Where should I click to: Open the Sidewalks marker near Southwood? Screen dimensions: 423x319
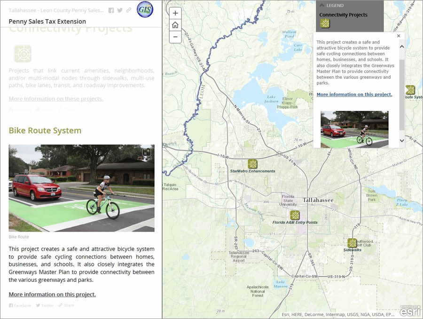point(352,242)
